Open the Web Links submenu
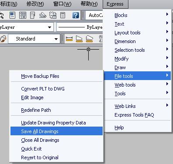 point(137,106)
